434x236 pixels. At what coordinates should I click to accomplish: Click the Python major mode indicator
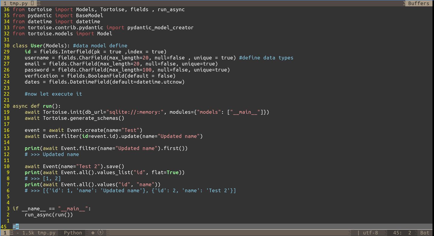pyautogui.click(x=72, y=232)
